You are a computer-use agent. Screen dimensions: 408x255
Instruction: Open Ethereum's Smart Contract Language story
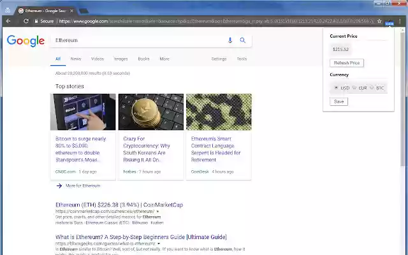click(215, 149)
